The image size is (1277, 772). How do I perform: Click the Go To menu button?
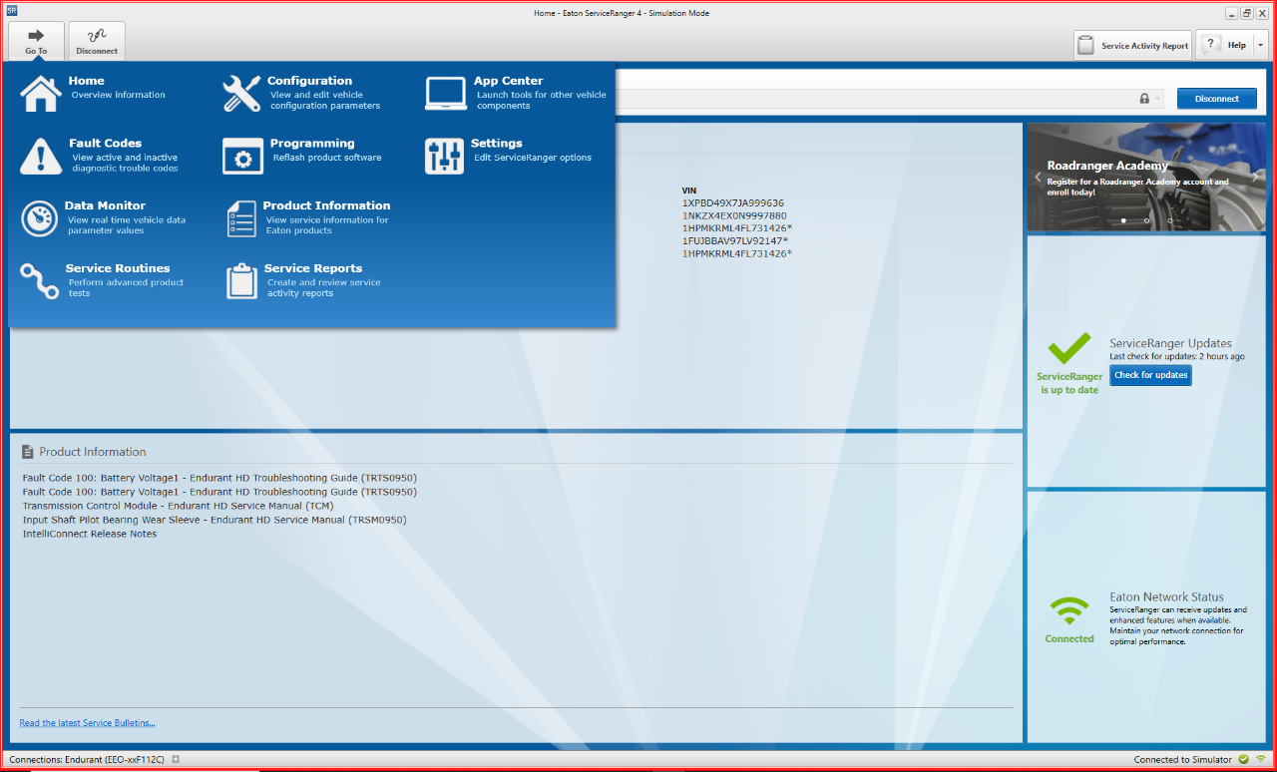tap(36, 41)
